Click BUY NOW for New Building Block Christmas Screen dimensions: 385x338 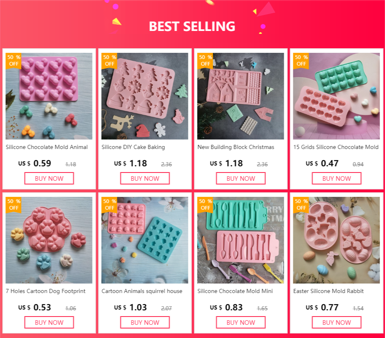coord(241,178)
